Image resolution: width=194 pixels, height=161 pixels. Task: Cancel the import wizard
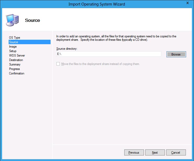pos(176,153)
